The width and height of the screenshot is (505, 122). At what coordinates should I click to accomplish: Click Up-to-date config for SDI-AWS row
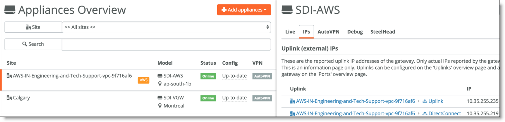click(234, 76)
